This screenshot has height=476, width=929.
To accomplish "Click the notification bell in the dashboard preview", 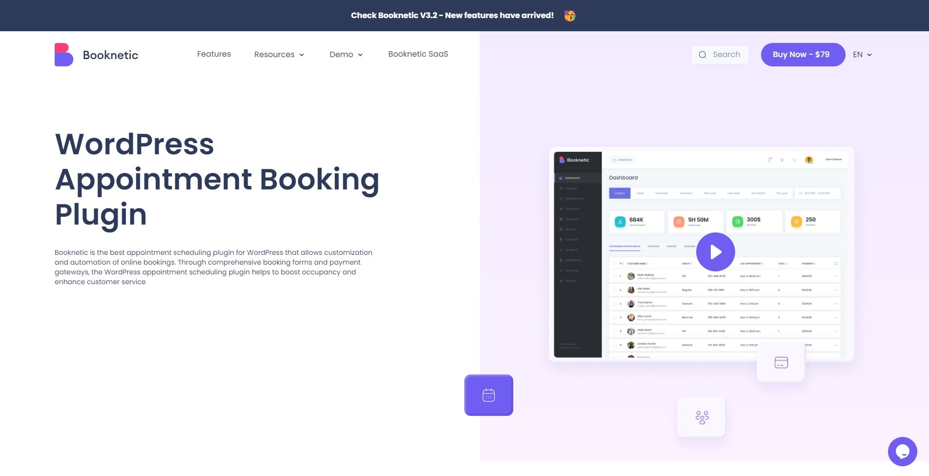I will click(769, 160).
